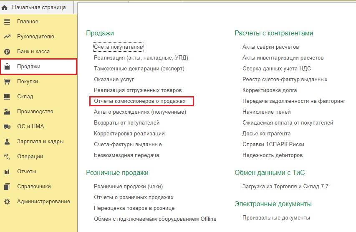Image resolution: width=356 pixels, height=232 pixels.
Task: Open Надежность дебиторов
Action: [x=273, y=155]
